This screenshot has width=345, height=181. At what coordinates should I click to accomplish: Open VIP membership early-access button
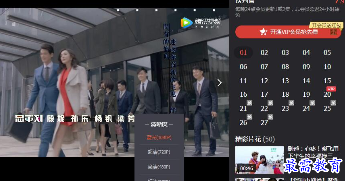click(288, 32)
